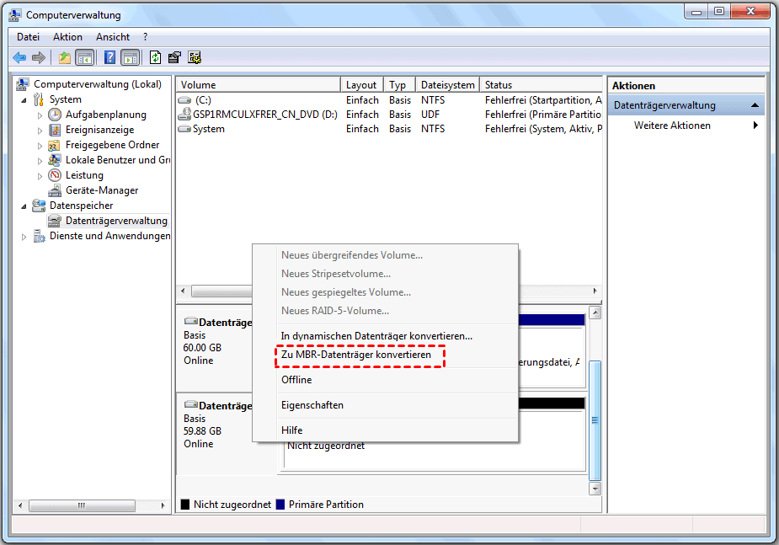Sort by the Volume column header
The width and height of the screenshot is (779, 545).
pos(259,85)
